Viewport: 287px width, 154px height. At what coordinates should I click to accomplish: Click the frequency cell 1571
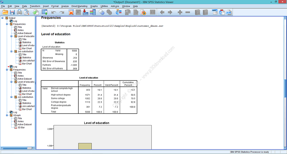pos(88,95)
